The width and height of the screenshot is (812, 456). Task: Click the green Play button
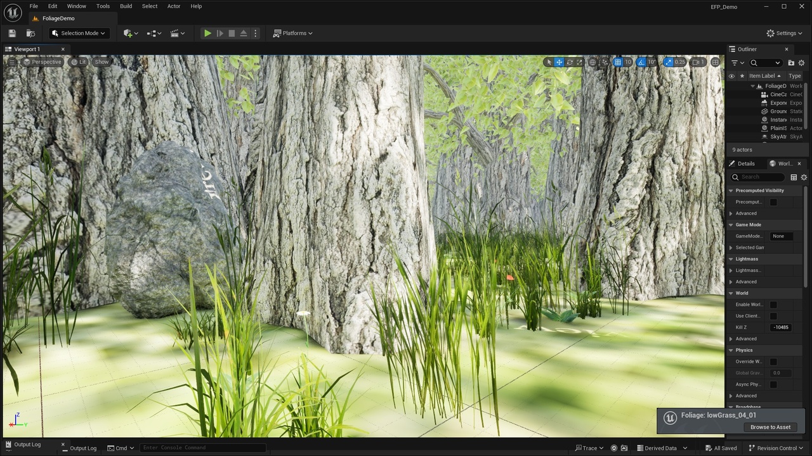(x=207, y=33)
